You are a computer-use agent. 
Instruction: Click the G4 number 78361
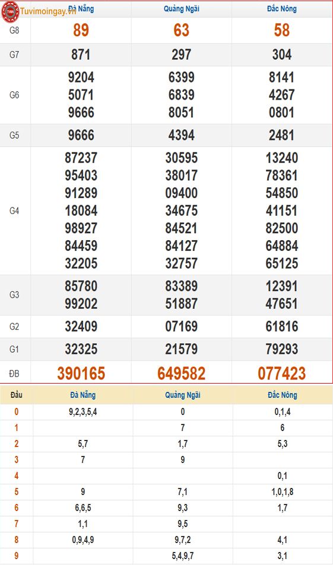[x=282, y=175]
